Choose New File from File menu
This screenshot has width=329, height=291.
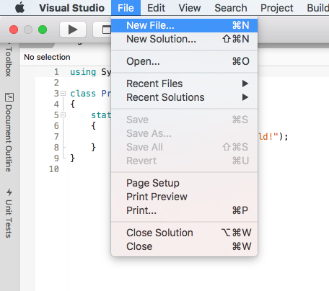pos(185,25)
